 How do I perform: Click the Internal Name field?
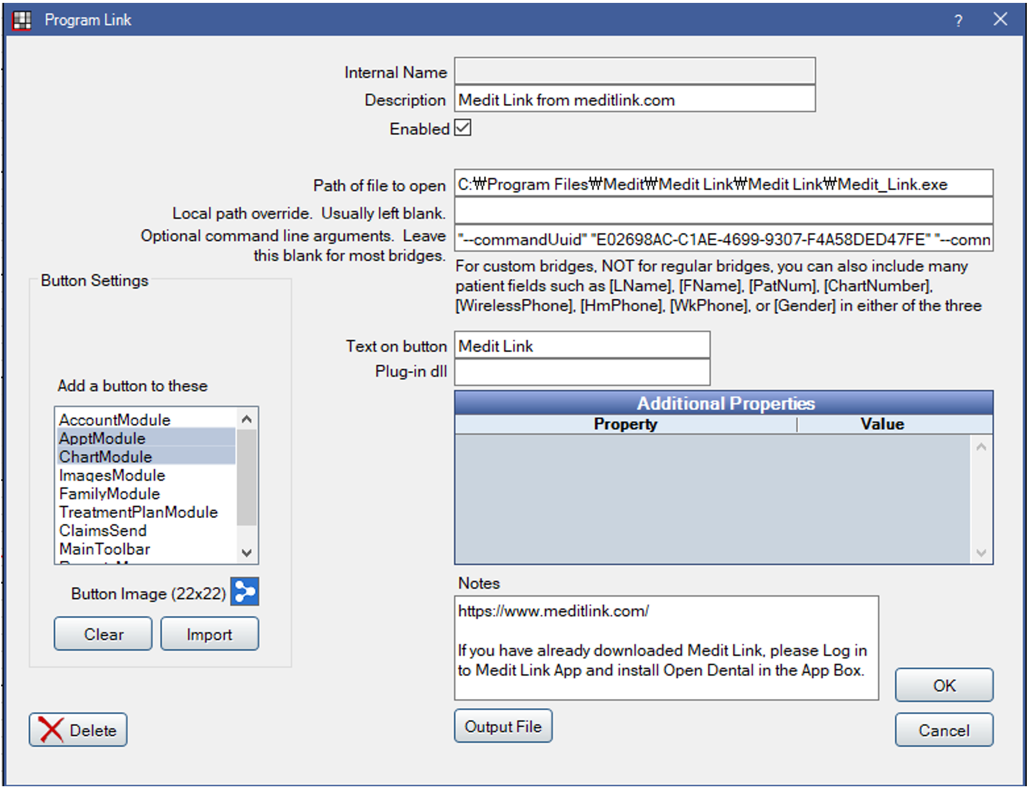point(635,71)
